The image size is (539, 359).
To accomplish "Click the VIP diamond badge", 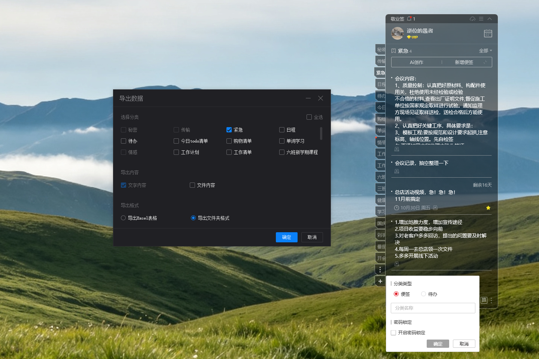I will coord(412,37).
